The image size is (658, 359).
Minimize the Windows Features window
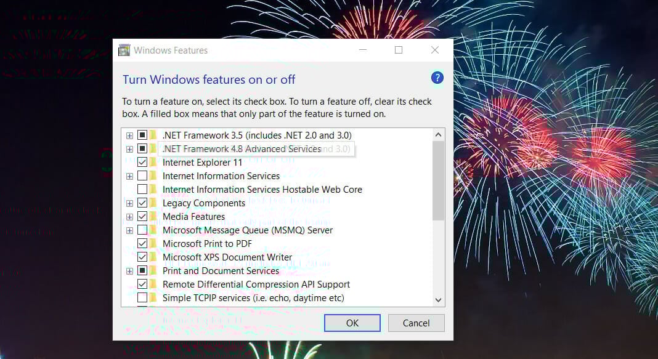363,50
